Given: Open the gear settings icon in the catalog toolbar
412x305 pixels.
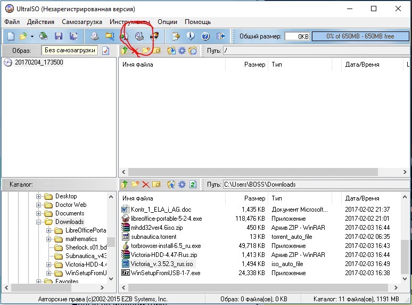Looking at the screenshot, I should tap(182, 184).
